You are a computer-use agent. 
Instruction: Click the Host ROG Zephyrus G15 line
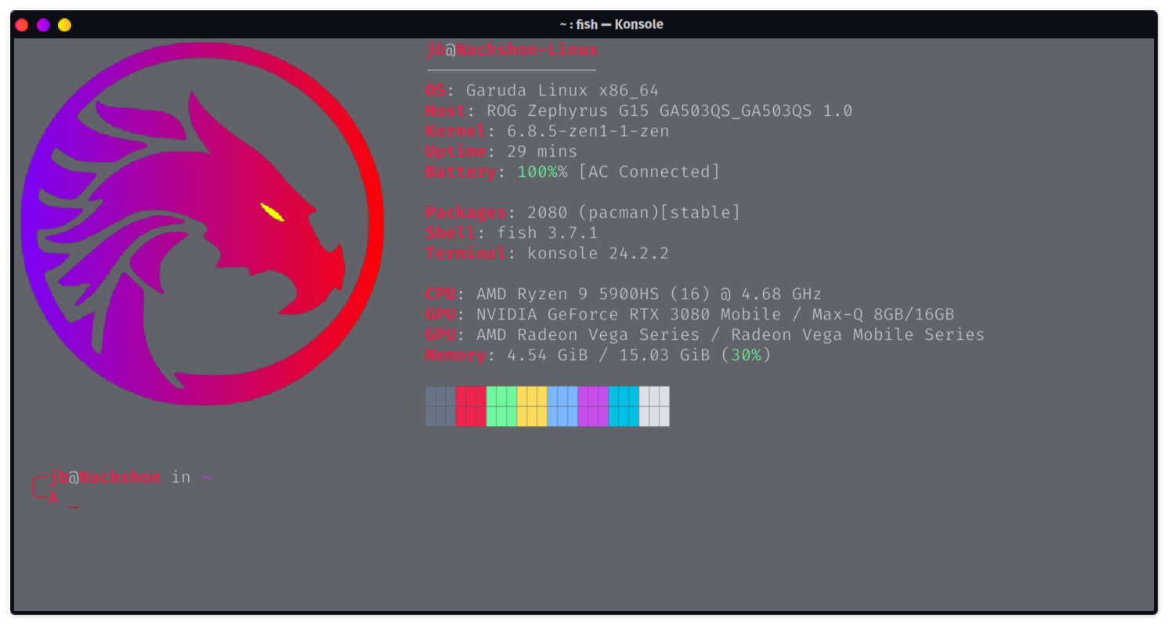click(x=638, y=111)
